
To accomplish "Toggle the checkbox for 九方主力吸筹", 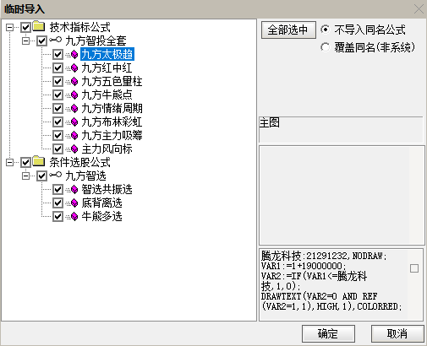I will click(57, 135).
